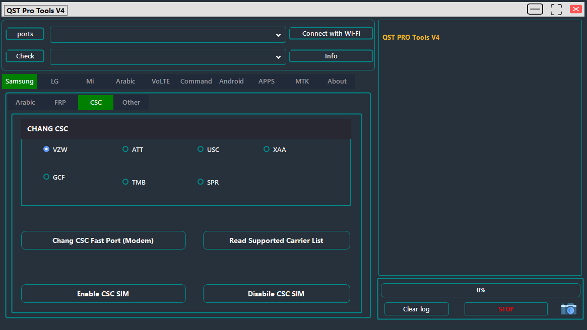Switch to the LG tab
This screenshot has width=587, height=330.
pos(54,81)
